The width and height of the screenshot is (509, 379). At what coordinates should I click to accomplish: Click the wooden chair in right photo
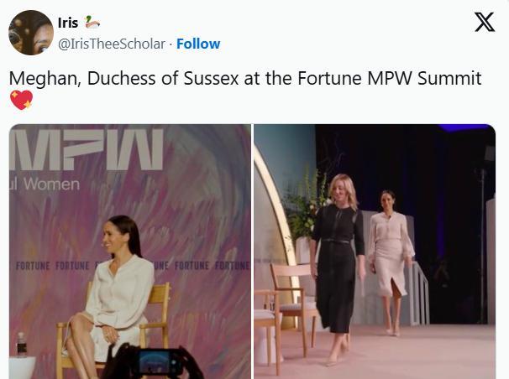point(291,295)
